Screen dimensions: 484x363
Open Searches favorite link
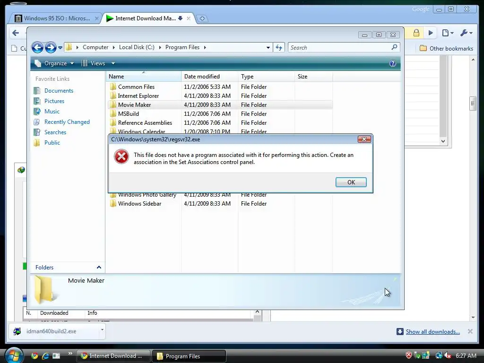(55, 132)
